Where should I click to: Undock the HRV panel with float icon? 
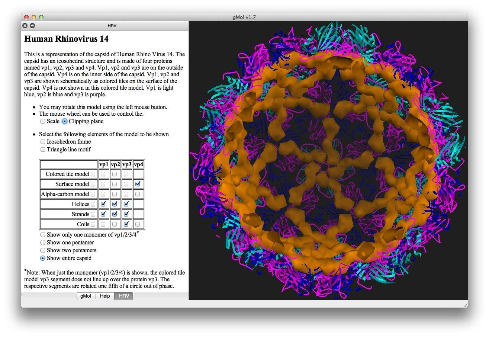tap(32, 26)
